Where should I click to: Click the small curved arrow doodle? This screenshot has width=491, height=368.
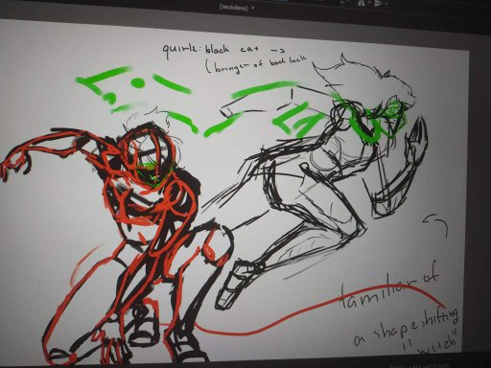tap(436, 223)
